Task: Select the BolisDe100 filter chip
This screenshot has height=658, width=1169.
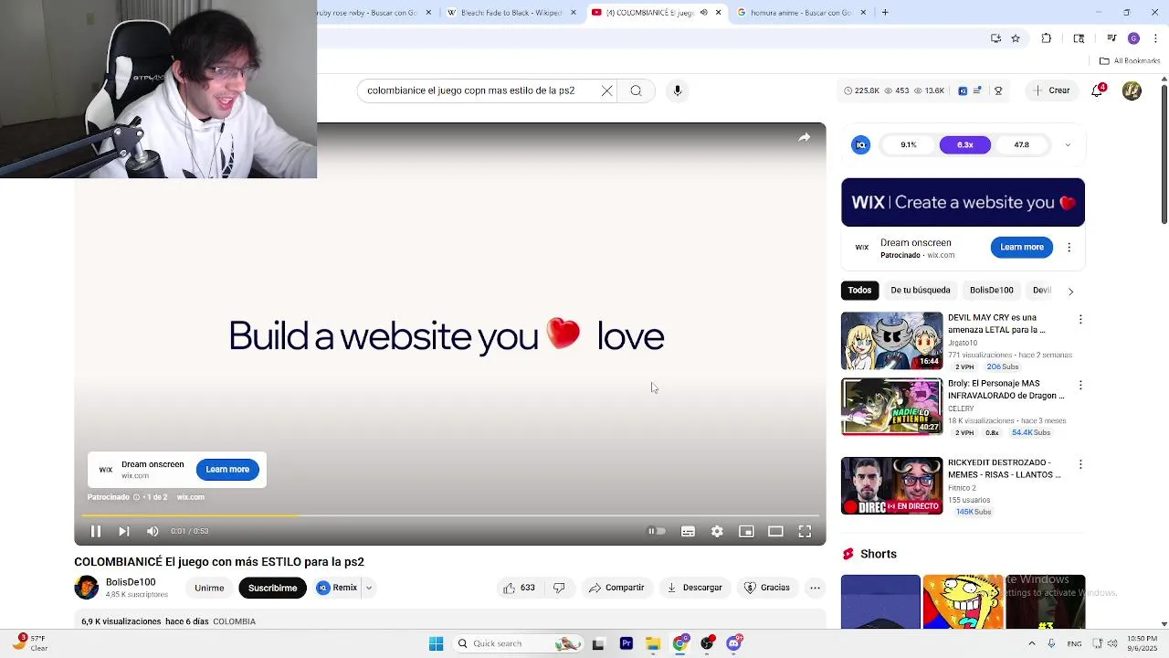Action: pos(991,290)
